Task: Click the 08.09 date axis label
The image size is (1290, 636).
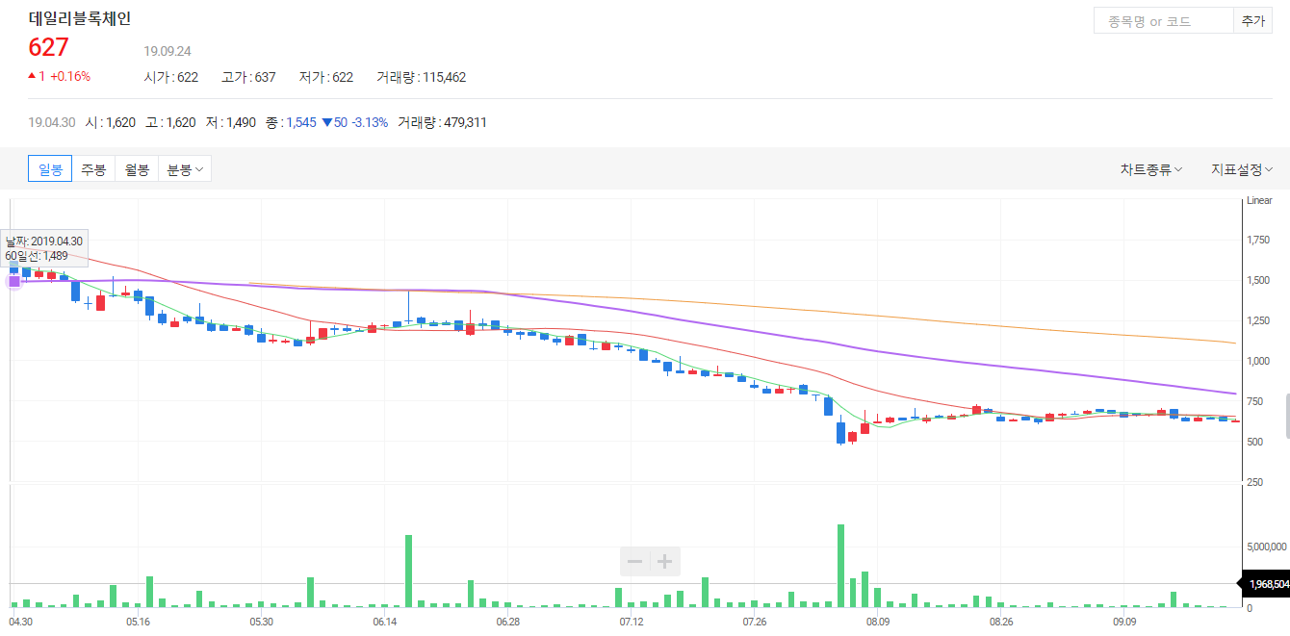Action: point(877,623)
